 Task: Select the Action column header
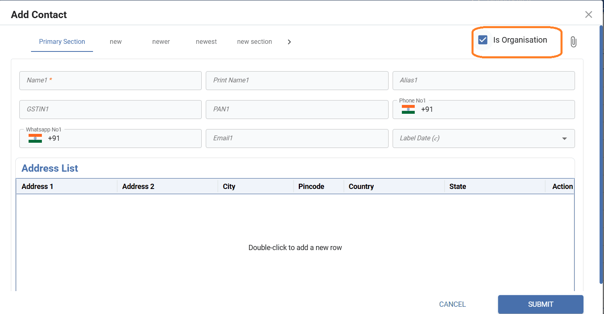tap(560, 187)
